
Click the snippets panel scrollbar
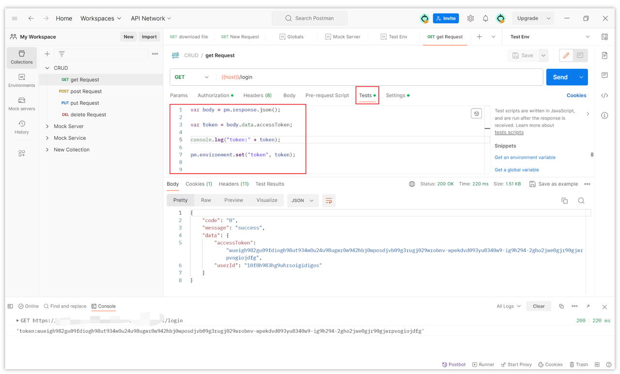pos(592,155)
